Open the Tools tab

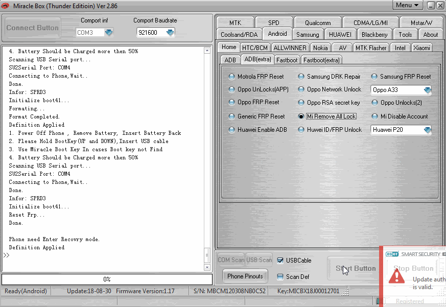(405, 34)
